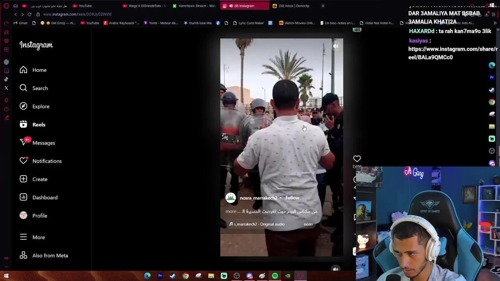Open a new browser tab

tap(323, 6)
